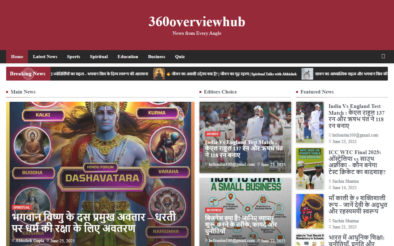
Task: Click the June 22, 2025 date on the business card
Action: [273, 241]
